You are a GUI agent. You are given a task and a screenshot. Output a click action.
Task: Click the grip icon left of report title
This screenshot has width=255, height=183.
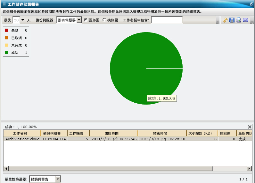tap(4, 4)
